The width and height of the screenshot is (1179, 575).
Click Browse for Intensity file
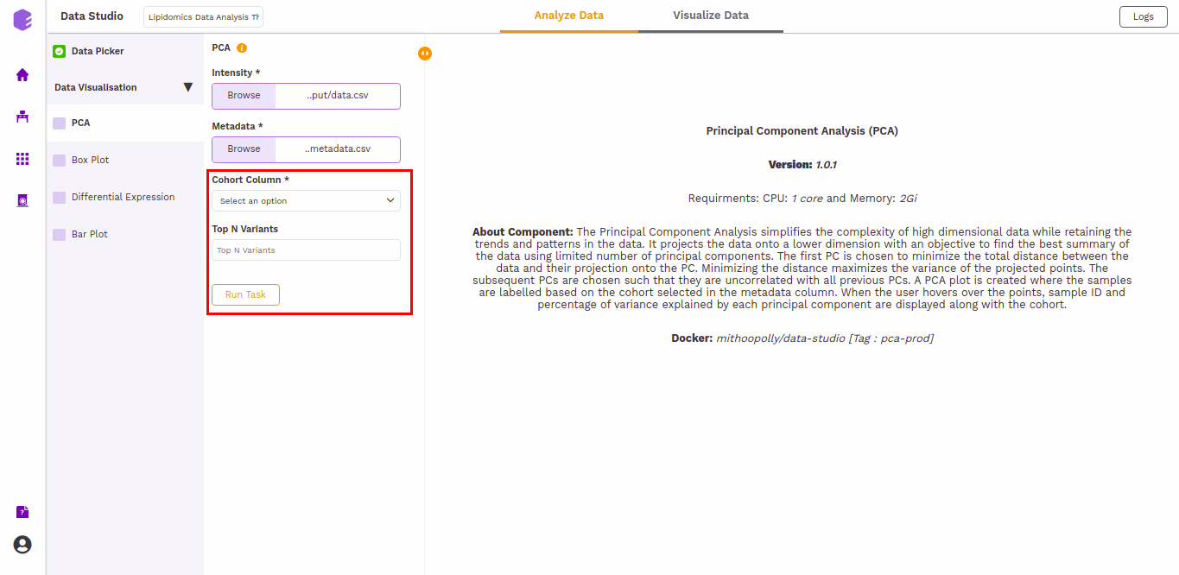click(244, 96)
